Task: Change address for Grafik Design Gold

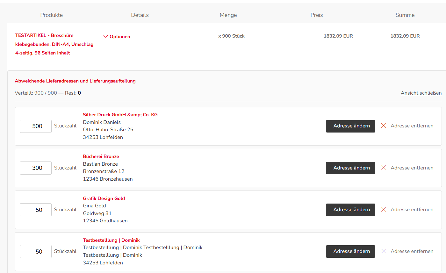Action: coord(350,210)
